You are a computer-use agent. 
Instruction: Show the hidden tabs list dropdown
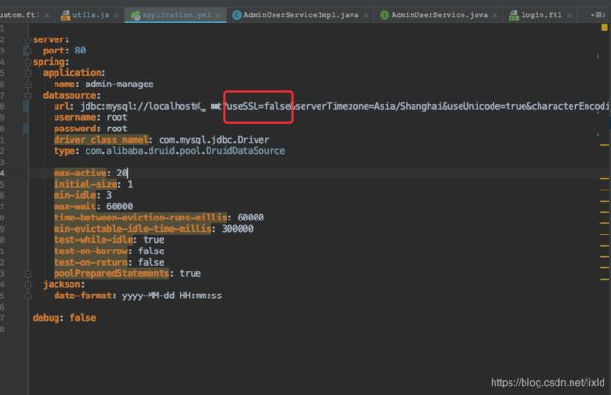tap(598, 15)
